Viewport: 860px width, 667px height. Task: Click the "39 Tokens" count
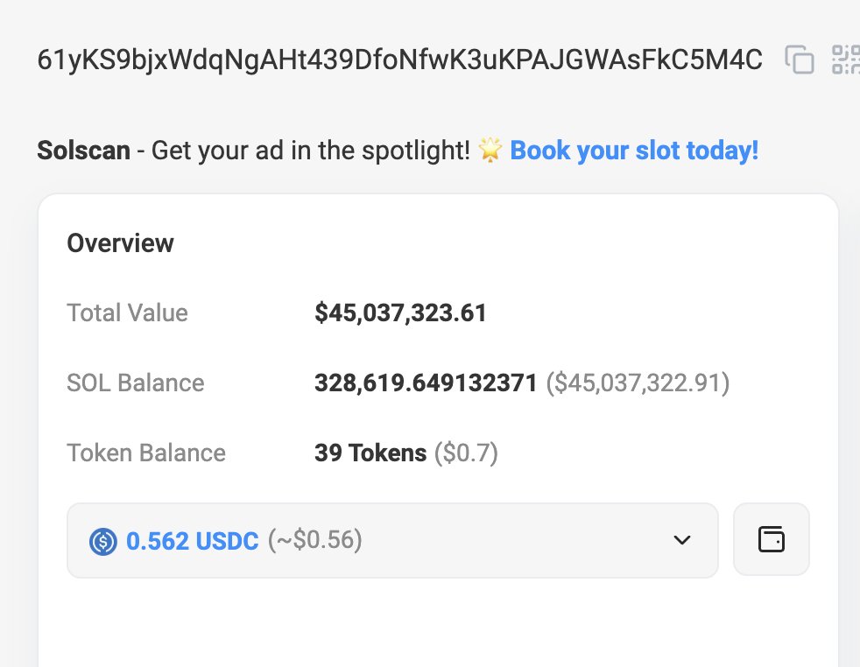pyautogui.click(x=370, y=453)
